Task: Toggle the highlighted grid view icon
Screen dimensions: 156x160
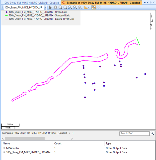Action: [x=94, y=7]
